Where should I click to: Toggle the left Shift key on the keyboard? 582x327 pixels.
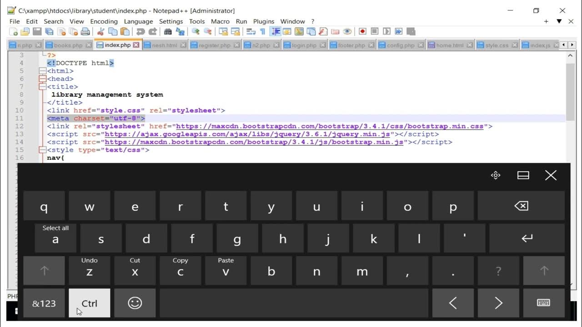(x=44, y=271)
